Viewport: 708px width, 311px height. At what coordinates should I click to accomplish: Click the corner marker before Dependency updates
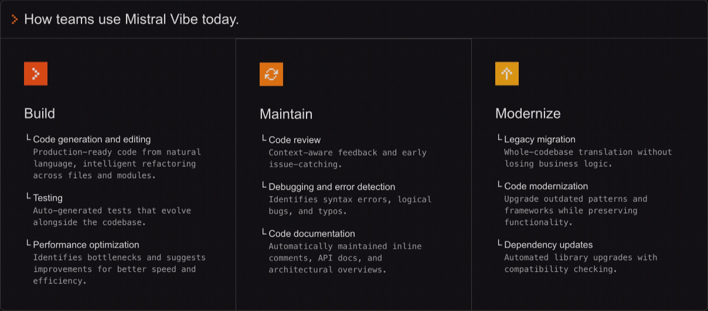[x=499, y=243]
